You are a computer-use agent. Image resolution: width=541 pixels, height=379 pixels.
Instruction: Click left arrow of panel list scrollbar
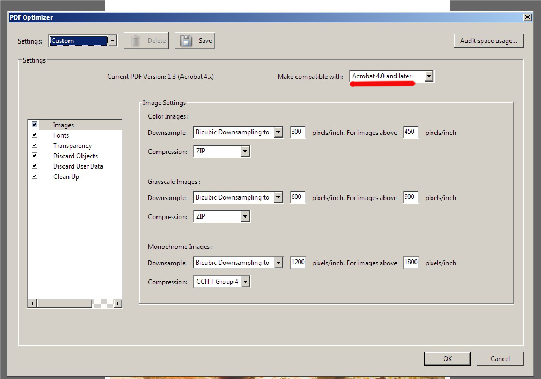33,303
